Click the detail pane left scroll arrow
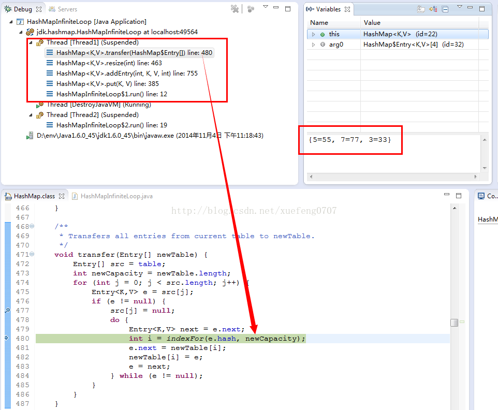Viewport: 498px width, 410px height. coord(311,177)
